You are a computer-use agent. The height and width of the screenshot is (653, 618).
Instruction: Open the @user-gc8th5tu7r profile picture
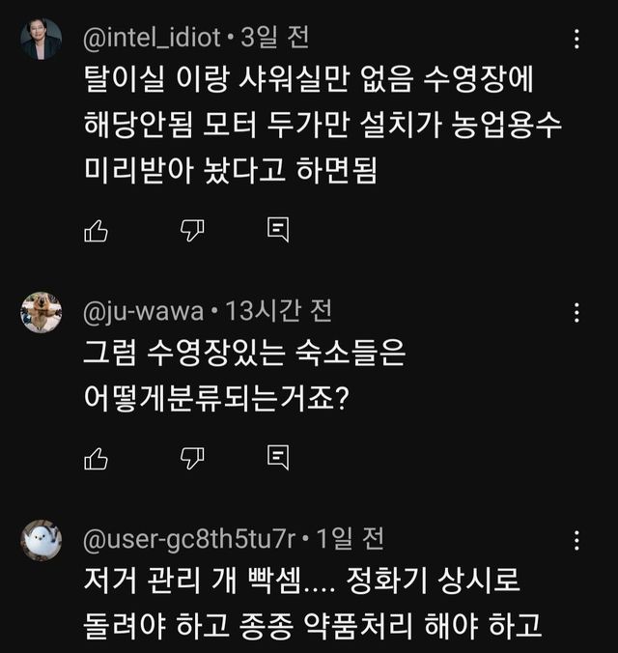click(42, 540)
